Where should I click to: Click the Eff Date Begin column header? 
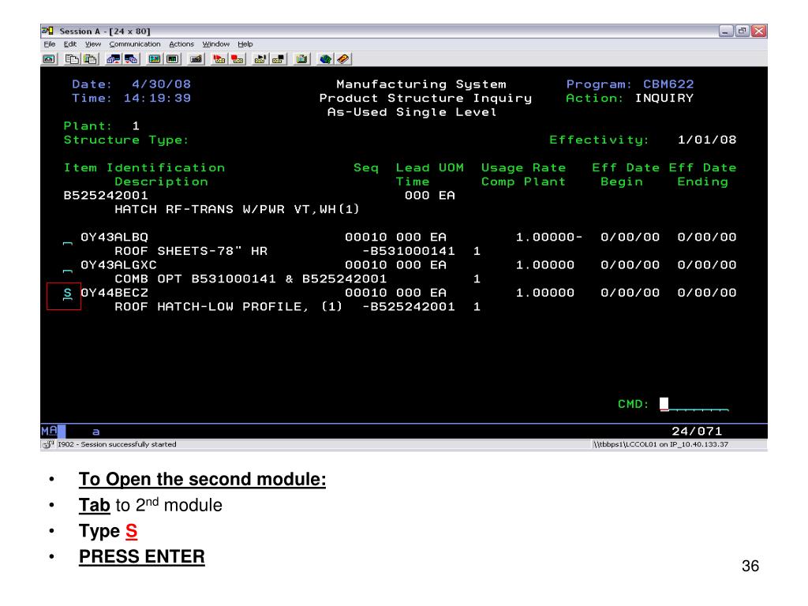(x=626, y=174)
